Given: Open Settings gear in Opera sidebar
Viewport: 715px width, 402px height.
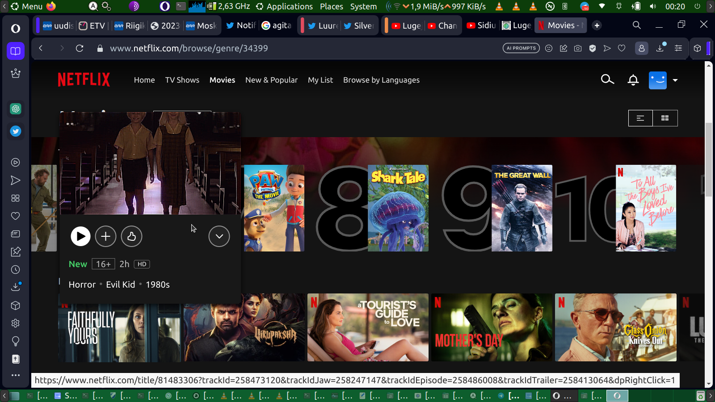Looking at the screenshot, I should pos(16,323).
